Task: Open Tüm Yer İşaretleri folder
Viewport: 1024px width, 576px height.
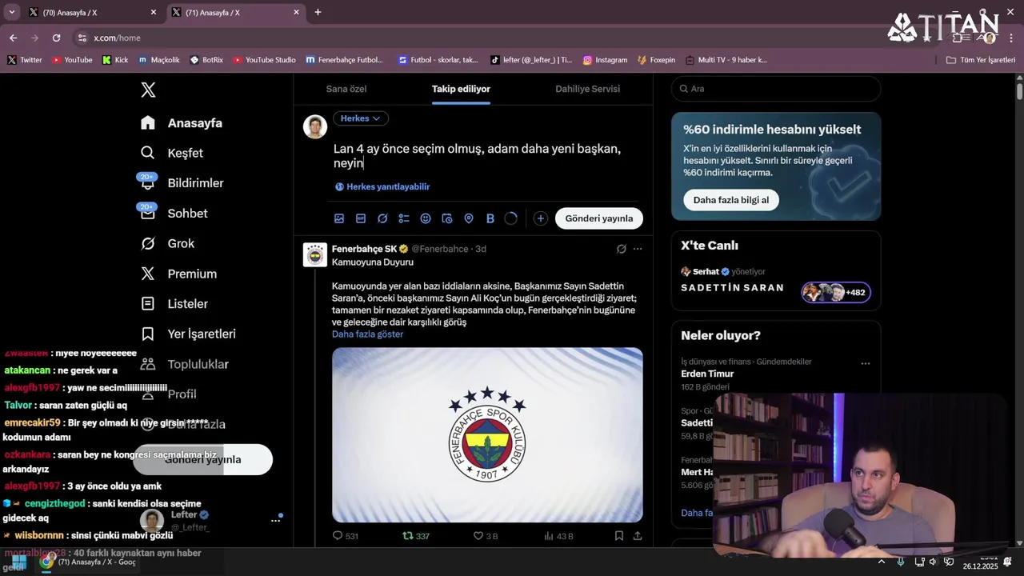Action: [980, 60]
